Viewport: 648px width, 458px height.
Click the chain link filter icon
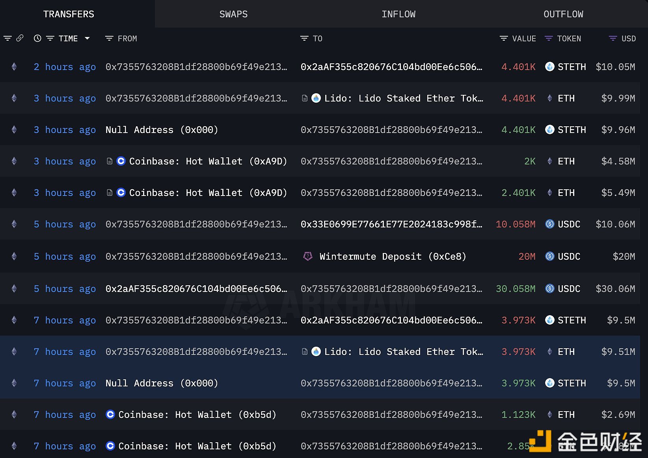[20, 38]
